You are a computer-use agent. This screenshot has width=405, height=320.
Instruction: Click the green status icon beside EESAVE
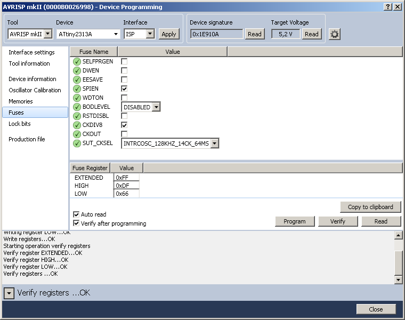(x=77, y=79)
